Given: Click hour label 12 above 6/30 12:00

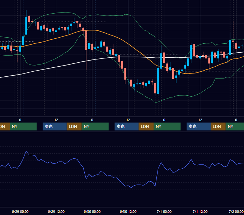Looking at the screenshot, I should 128,120.
